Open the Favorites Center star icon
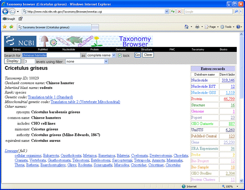This screenshot has width=245, height=190. coord(5,27)
